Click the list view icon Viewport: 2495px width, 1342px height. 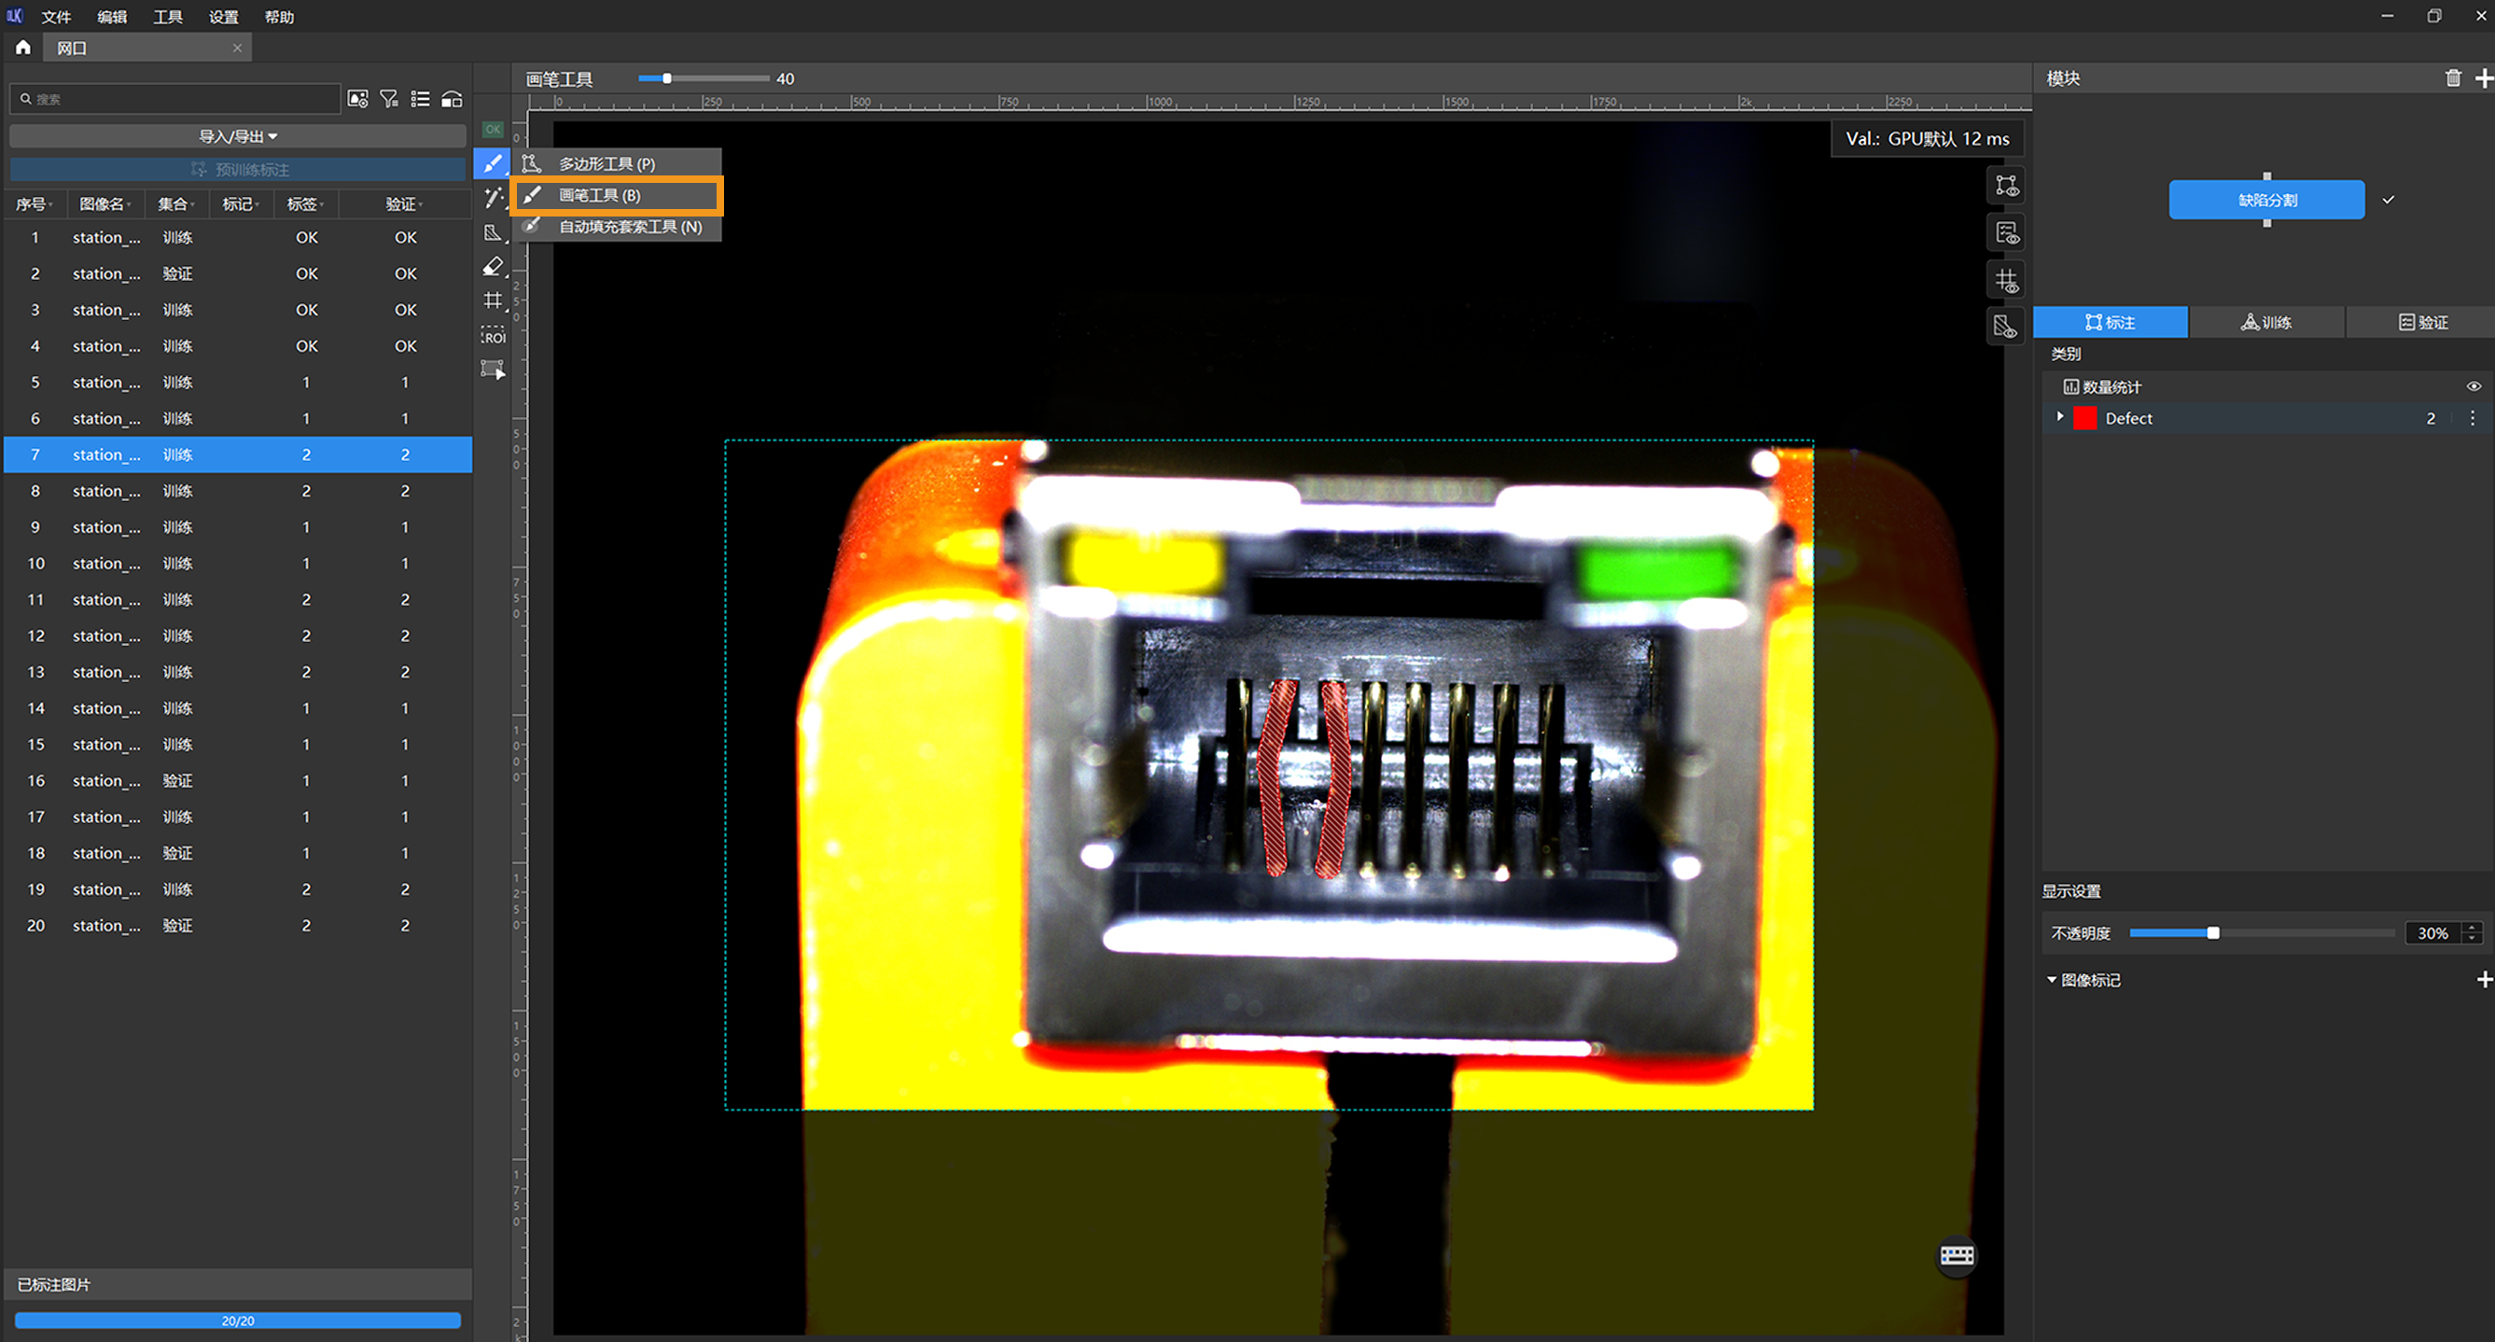pyautogui.click(x=421, y=99)
